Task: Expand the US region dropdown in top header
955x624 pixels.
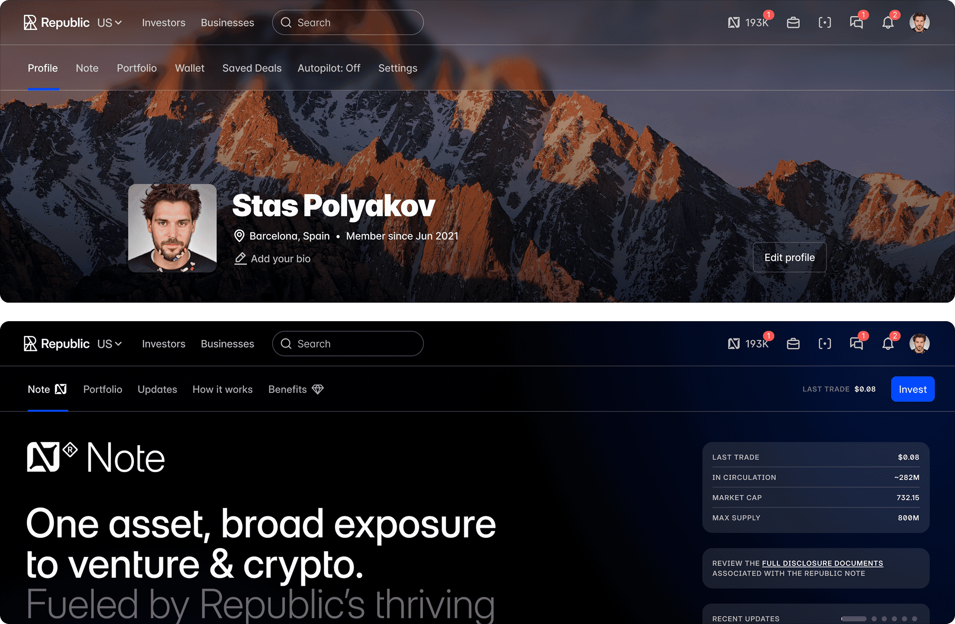Action: pos(109,23)
